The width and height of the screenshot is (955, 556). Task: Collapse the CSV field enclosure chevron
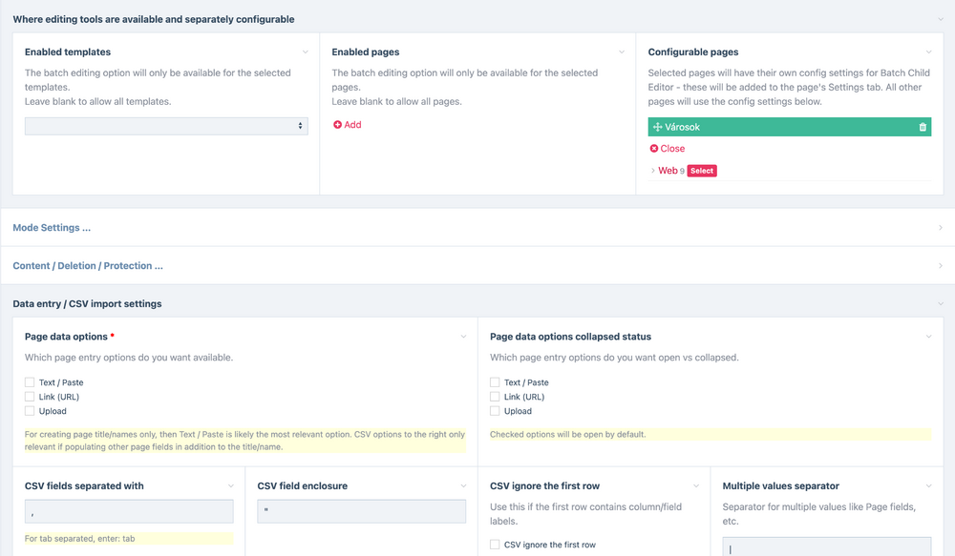tap(463, 486)
